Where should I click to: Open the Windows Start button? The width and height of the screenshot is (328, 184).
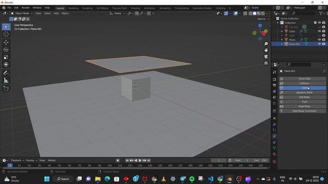point(47,179)
